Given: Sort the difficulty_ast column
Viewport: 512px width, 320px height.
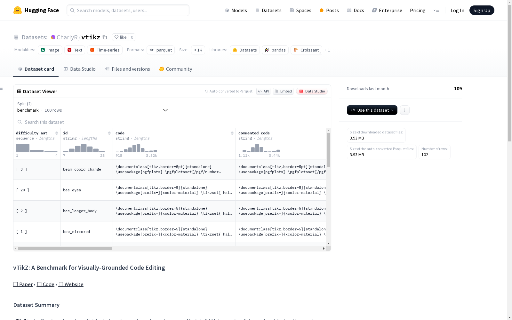Looking at the screenshot, I should point(57,133).
